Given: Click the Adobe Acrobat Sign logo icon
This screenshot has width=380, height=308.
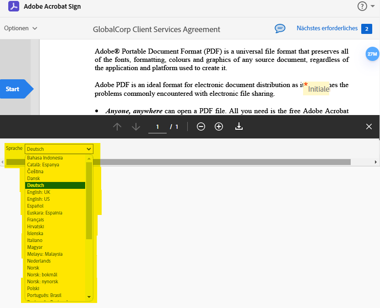Looking at the screenshot, I should point(14,6).
